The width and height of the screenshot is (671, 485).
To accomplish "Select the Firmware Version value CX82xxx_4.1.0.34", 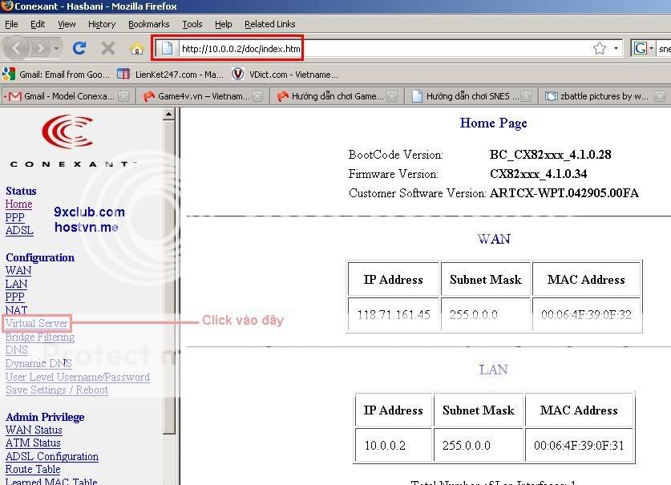I will tap(539, 174).
